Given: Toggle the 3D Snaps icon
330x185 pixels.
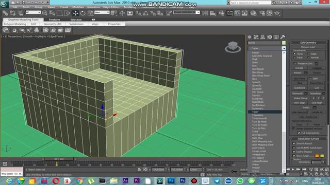Looking at the screenshot, I should tap(139, 13).
